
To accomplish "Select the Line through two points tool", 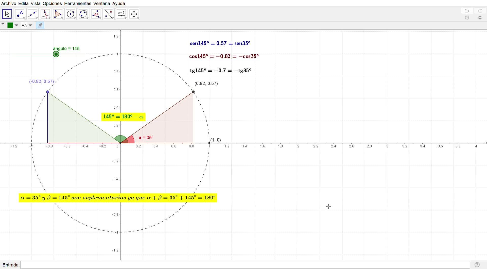I will point(32,14).
